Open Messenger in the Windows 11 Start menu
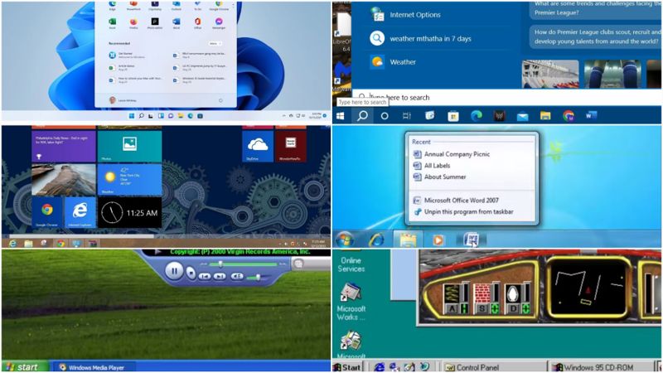 pyautogui.click(x=219, y=22)
